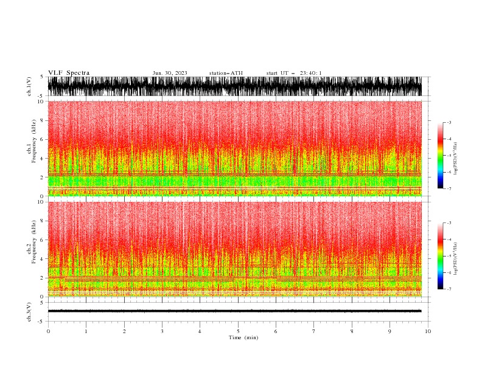Click the '-5' label on lower colorbar
Image resolution: width=482 pixels, height=372 pixels.
click(449, 256)
